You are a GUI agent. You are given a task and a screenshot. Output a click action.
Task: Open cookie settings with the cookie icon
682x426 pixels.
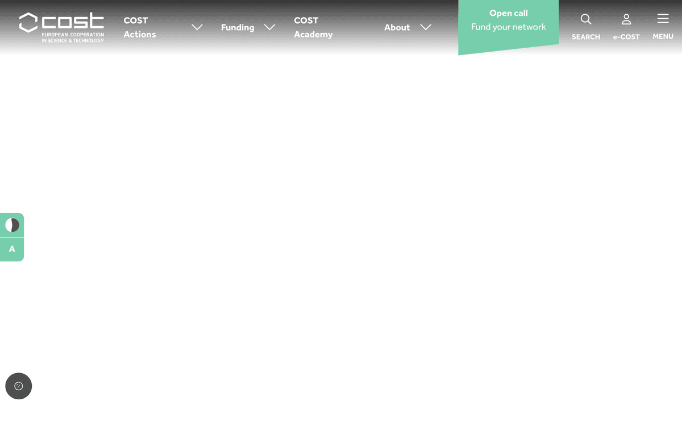click(19, 386)
